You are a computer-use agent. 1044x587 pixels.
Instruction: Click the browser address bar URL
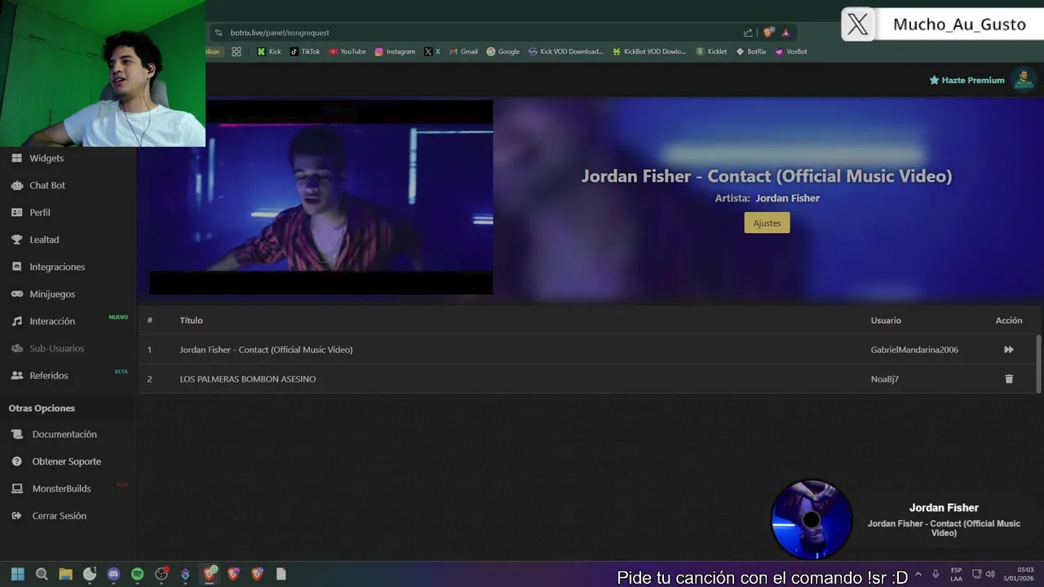pos(280,33)
